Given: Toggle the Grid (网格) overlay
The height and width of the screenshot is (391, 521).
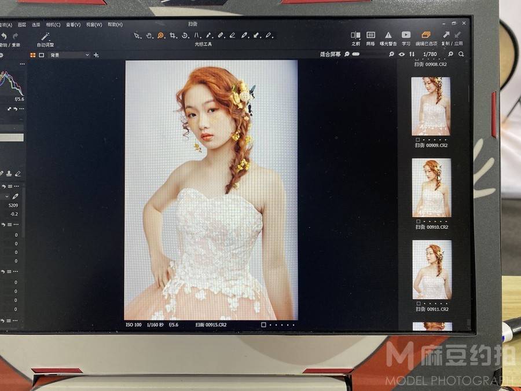Looking at the screenshot, I should click(370, 35).
